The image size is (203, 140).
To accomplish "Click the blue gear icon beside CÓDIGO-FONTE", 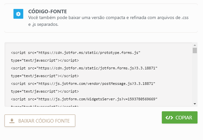I will click(x=18, y=14).
